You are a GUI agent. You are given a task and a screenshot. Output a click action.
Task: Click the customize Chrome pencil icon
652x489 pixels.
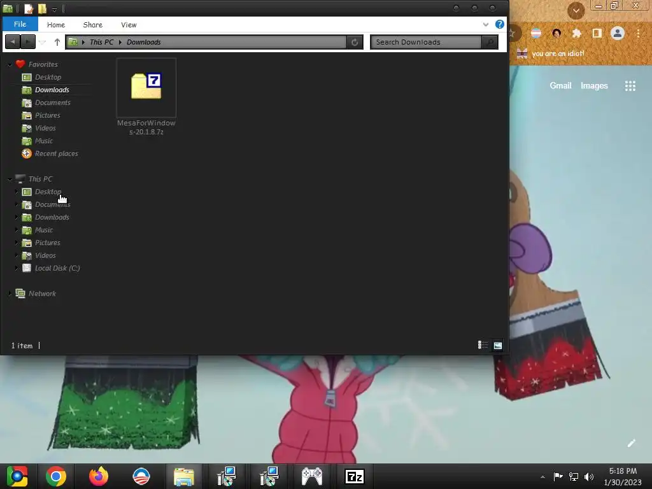pyautogui.click(x=631, y=443)
